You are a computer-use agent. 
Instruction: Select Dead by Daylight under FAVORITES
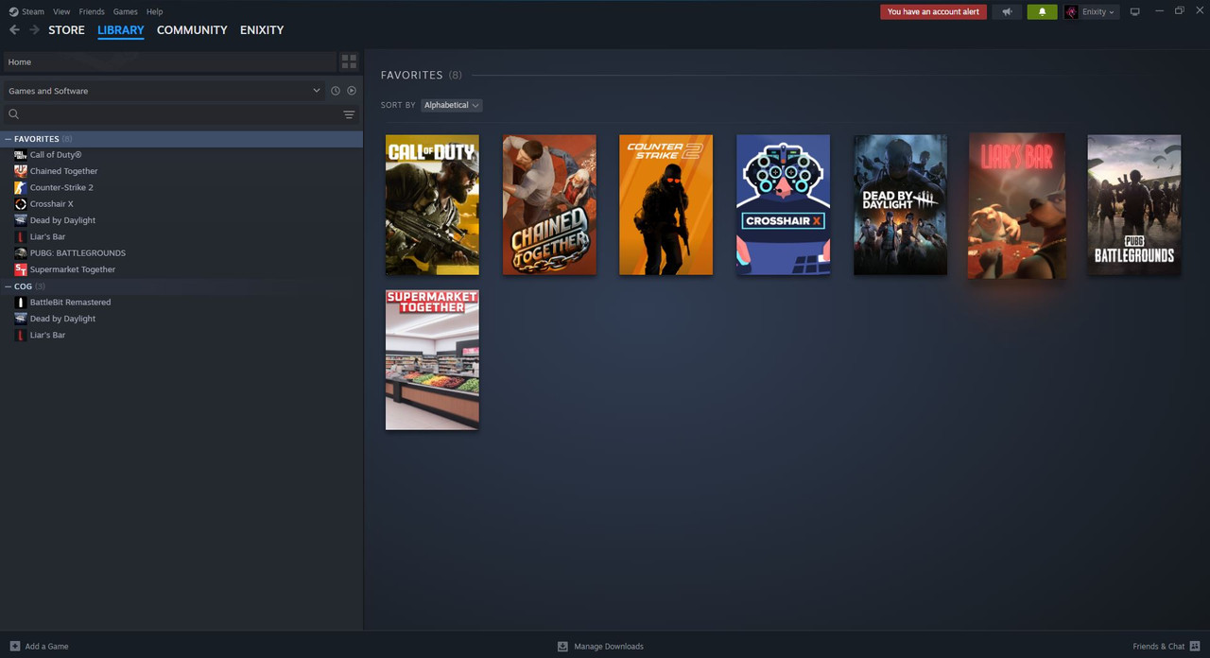pyautogui.click(x=62, y=220)
